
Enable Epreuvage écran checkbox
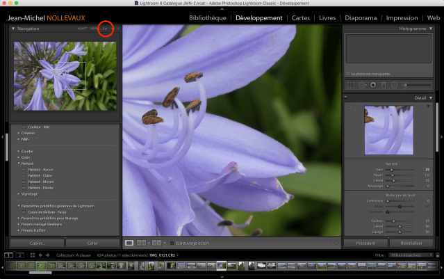[x=172, y=243]
